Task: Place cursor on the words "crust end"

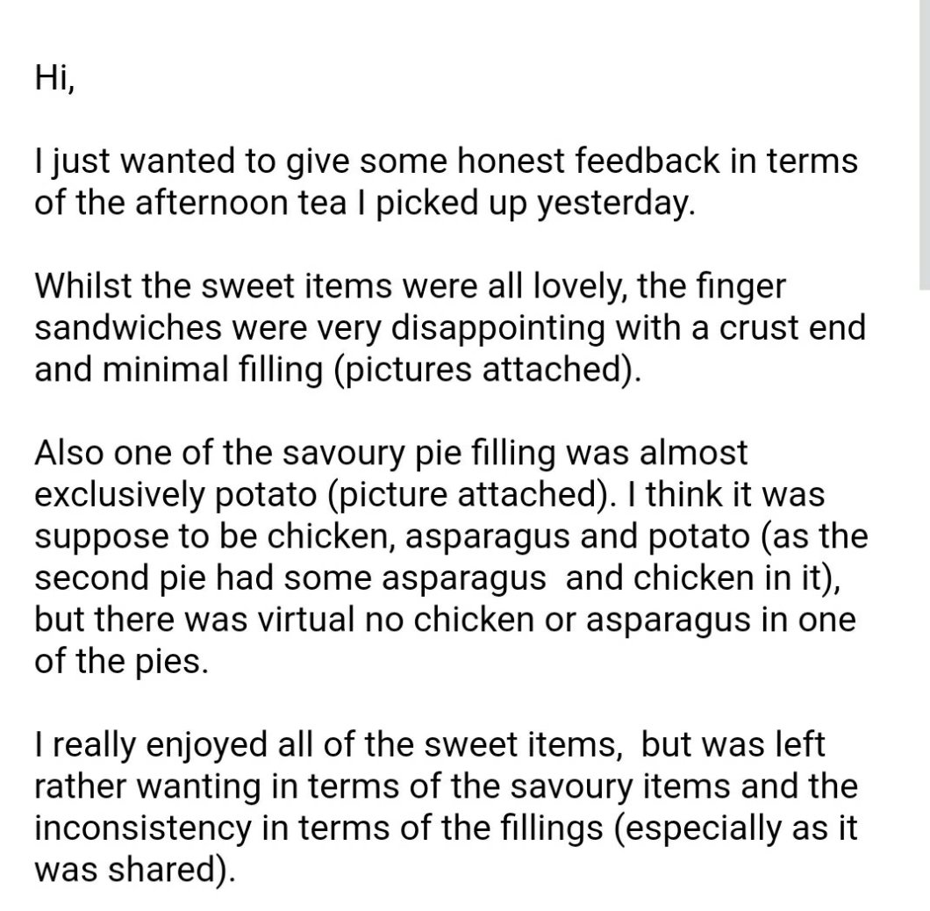Action: 794,326
